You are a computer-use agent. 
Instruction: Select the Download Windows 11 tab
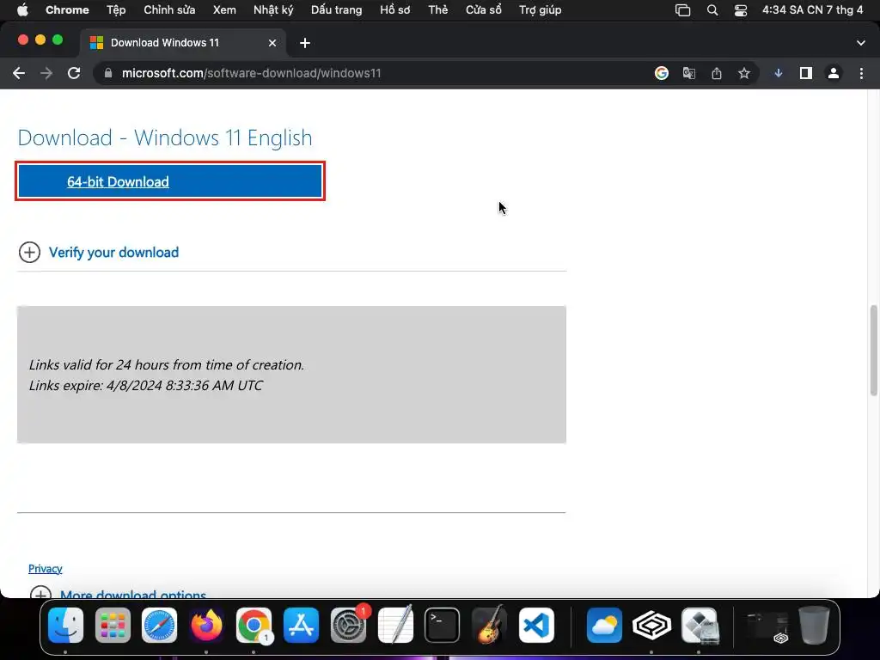[x=182, y=43]
